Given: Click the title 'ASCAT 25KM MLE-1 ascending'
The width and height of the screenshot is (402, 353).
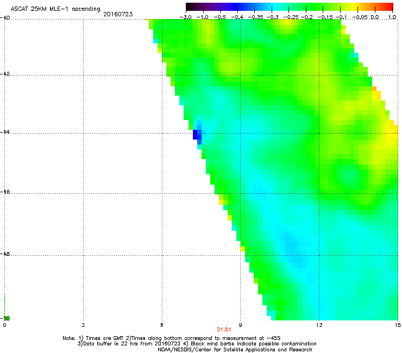Looking at the screenshot, I should [55, 9].
